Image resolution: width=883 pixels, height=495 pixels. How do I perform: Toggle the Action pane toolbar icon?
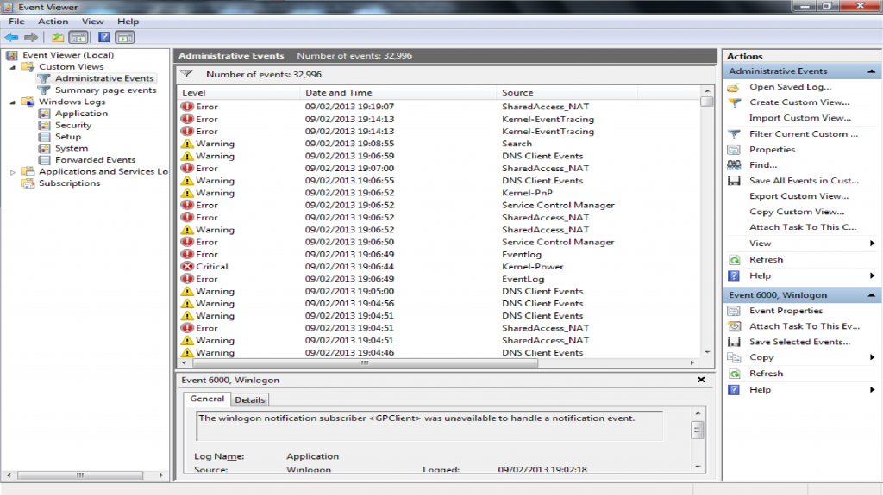point(125,38)
